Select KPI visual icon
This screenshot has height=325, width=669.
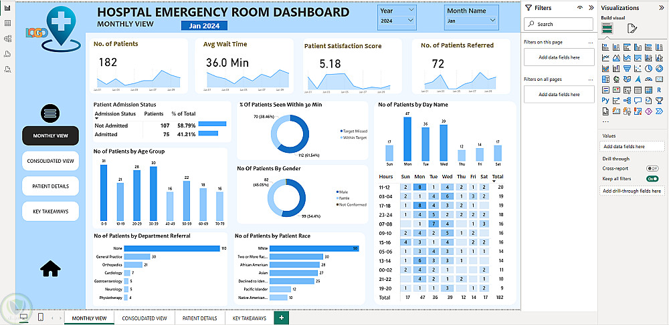tap(616, 89)
